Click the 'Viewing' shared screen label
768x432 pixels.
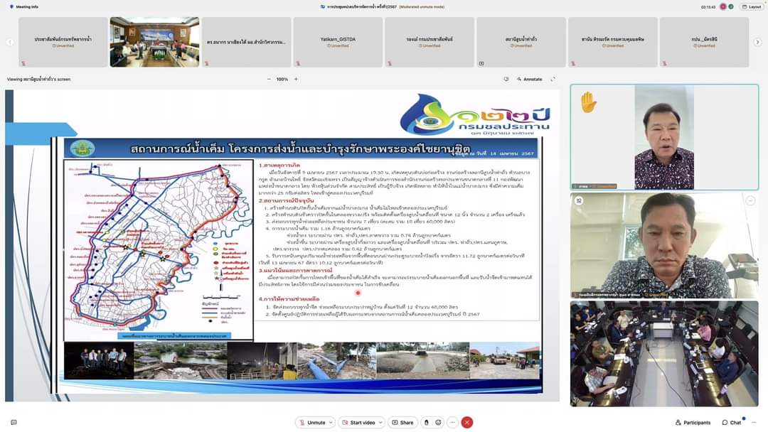point(38,79)
